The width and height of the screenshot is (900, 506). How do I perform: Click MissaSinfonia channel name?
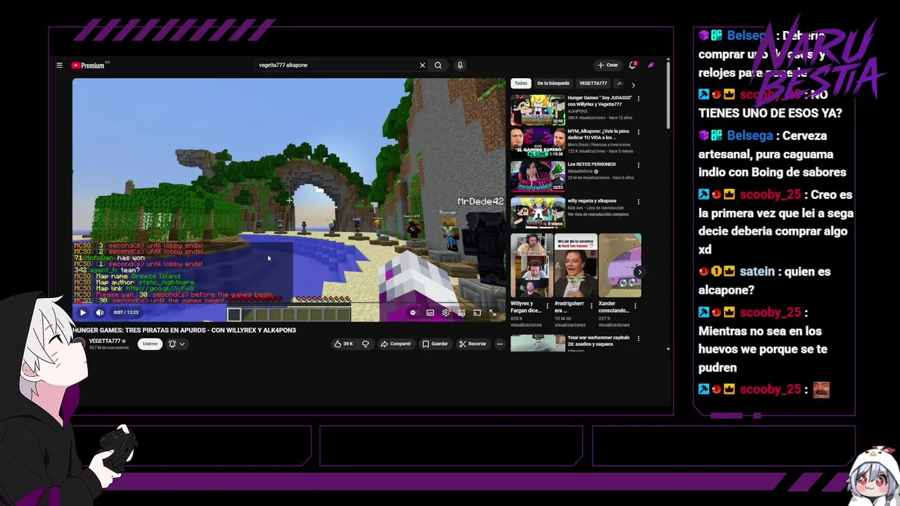[x=581, y=171]
